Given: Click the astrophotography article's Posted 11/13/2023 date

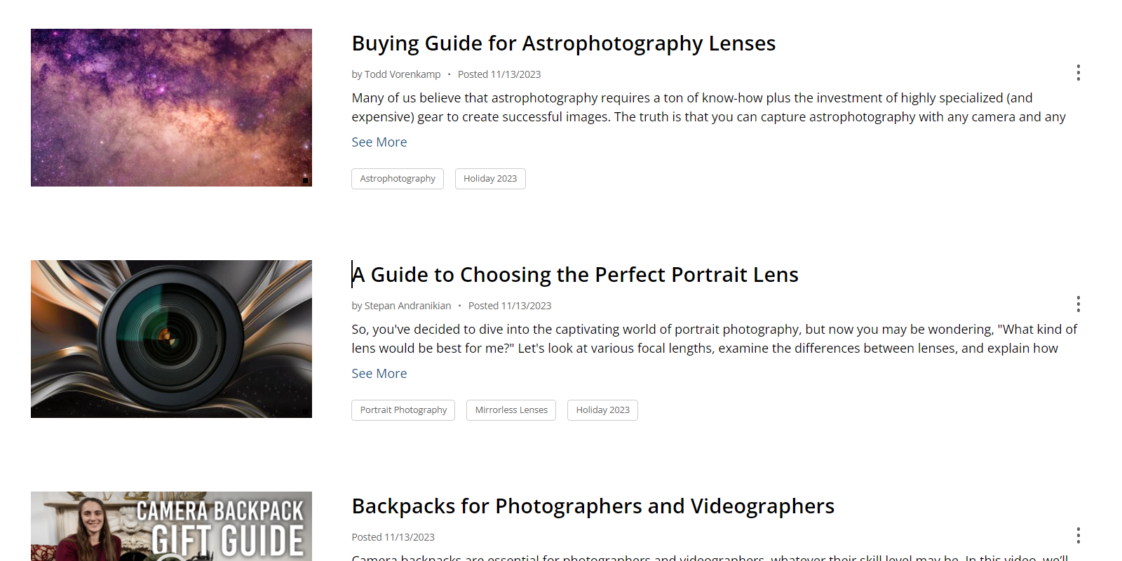Looking at the screenshot, I should (x=499, y=74).
